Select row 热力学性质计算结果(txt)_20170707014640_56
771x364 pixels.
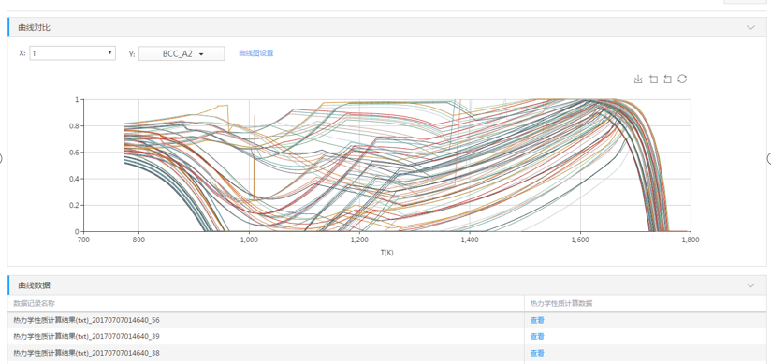387,320
